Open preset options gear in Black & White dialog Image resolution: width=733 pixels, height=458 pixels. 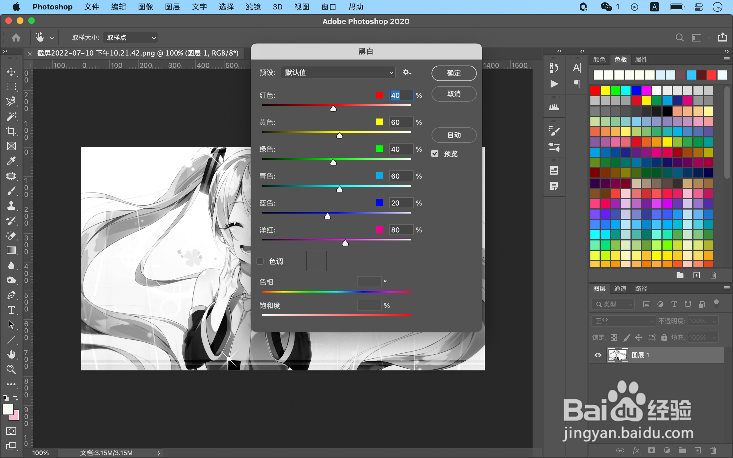tap(407, 72)
